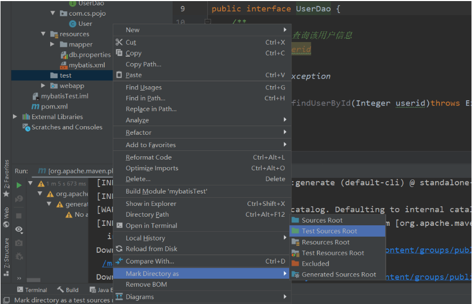The image size is (472, 304).
Task: Expand the mapper folder
Action: [52, 44]
